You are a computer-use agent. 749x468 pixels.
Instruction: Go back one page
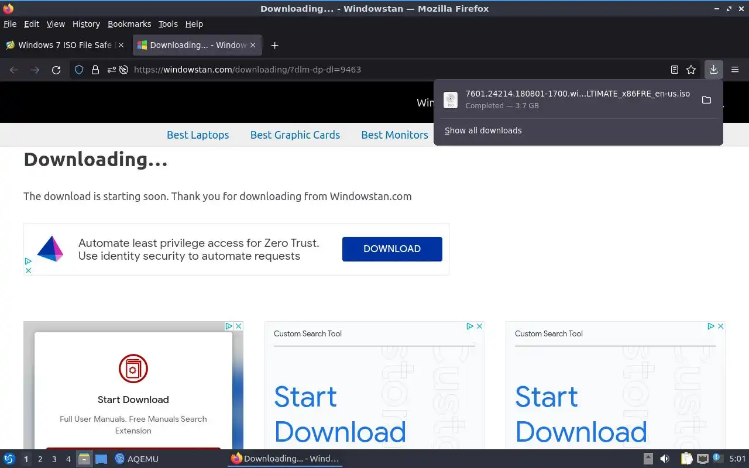pos(14,70)
